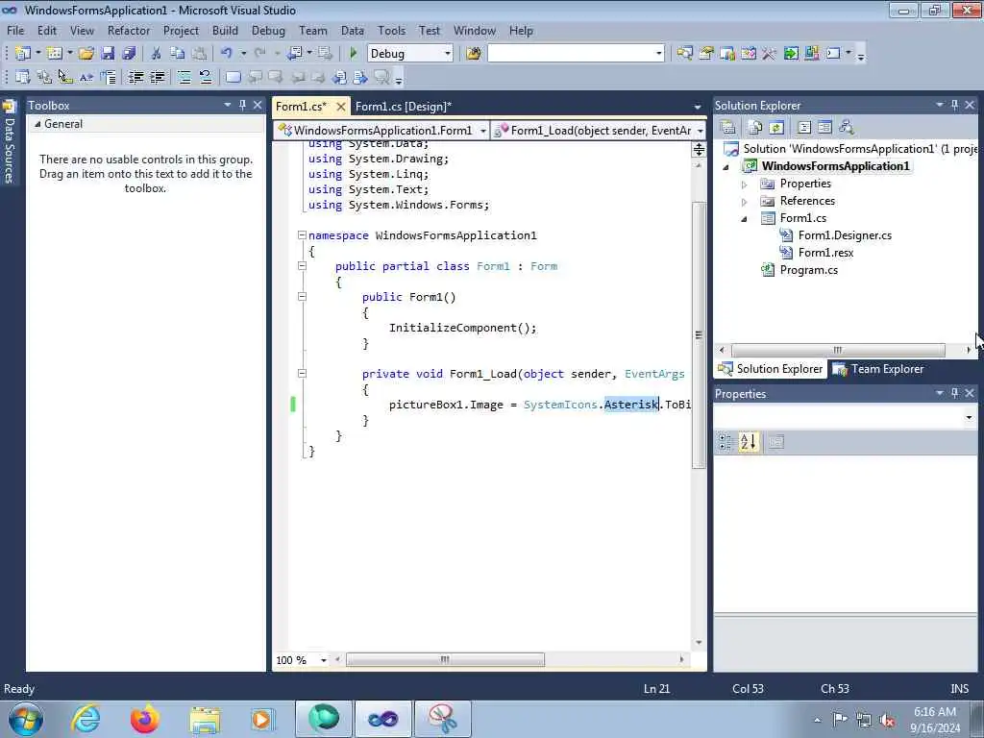Uncomment the selected lines icon
This screenshot has height=738, width=984.
(206, 77)
